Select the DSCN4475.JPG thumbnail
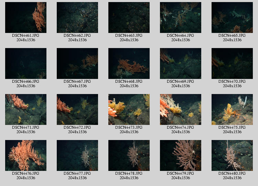 (232, 109)
